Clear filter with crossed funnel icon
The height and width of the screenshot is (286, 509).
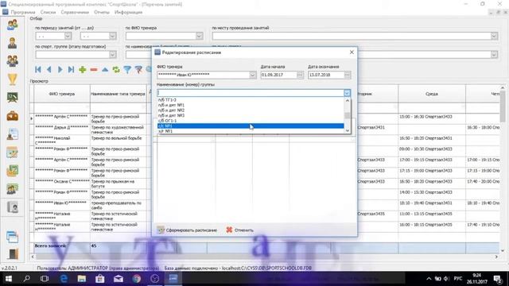138,69
